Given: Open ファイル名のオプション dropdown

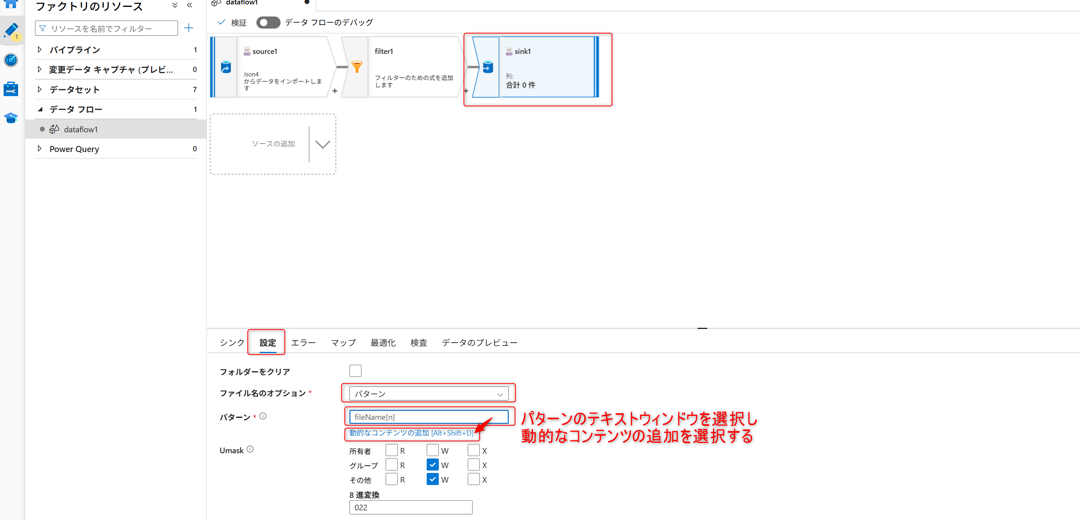Looking at the screenshot, I should click(x=428, y=394).
